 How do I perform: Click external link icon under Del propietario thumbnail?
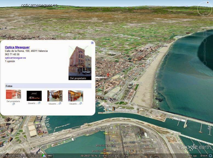13,104
